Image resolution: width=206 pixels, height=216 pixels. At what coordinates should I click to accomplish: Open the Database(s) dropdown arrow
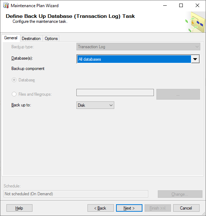coord(195,59)
